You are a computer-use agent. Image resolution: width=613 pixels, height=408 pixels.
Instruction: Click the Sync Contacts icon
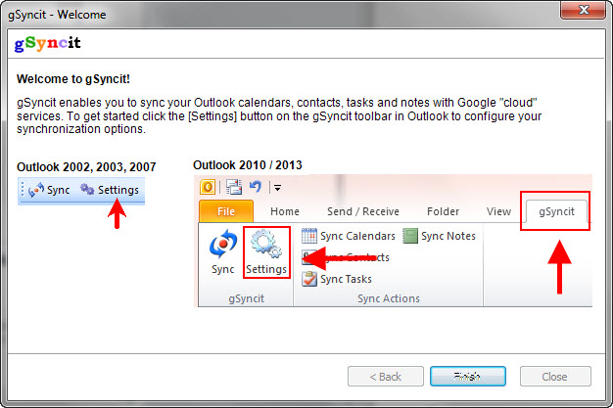tap(308, 257)
